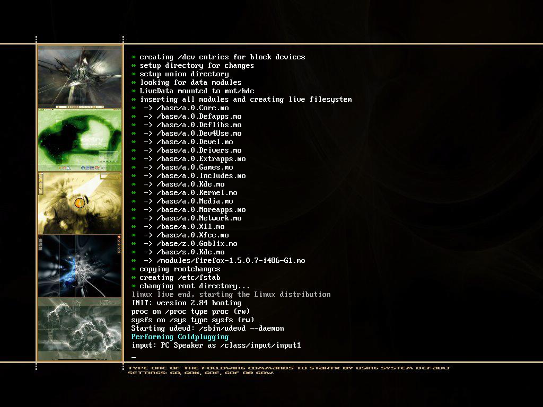Choose the golden yellow desktop thumbnail
Viewport: 543px width, 407px height.
80,203
